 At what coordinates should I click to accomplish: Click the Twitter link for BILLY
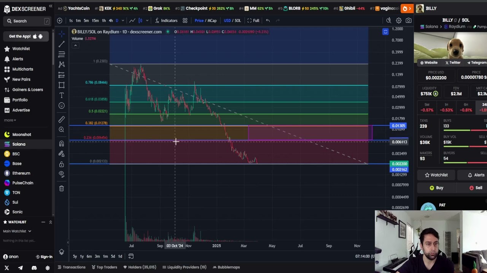click(453, 63)
